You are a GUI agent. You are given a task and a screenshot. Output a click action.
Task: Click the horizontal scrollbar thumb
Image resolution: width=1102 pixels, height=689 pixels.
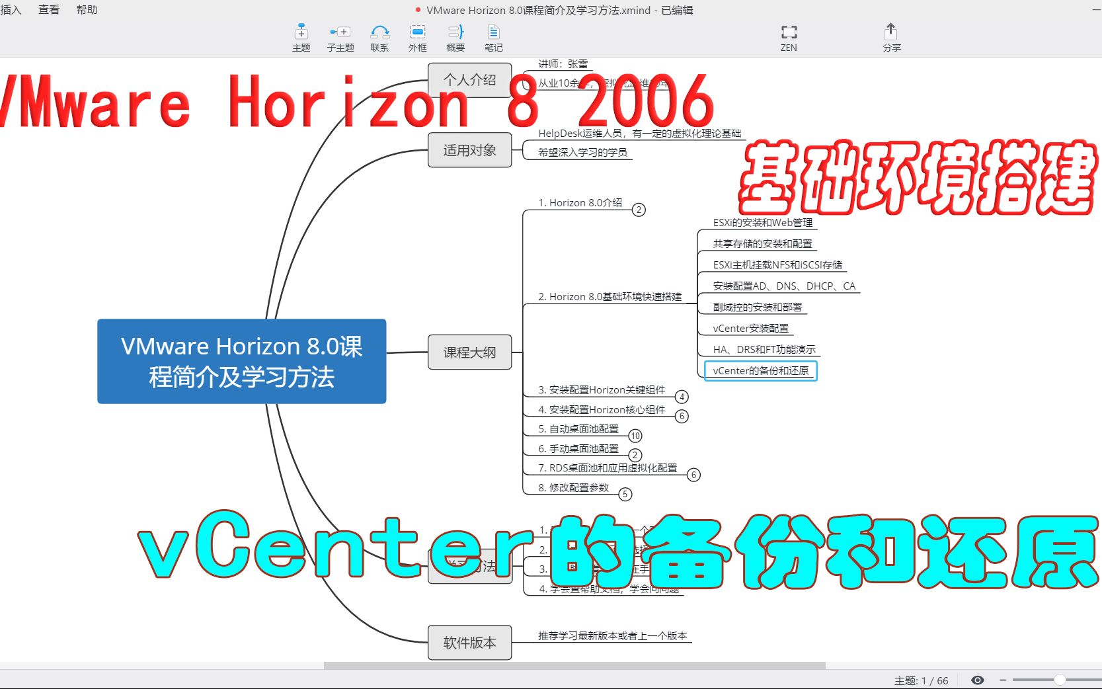tap(574, 666)
